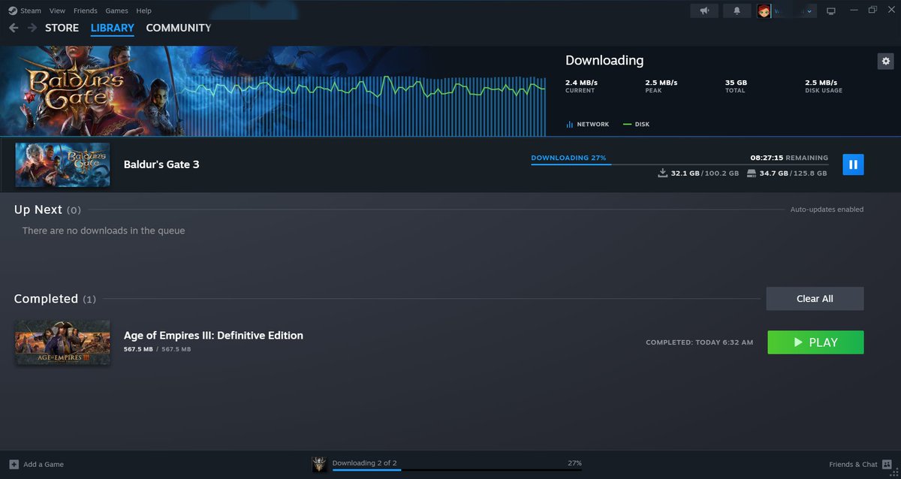
Task: Open the Baldur's Gate 3 title
Action: coord(161,164)
